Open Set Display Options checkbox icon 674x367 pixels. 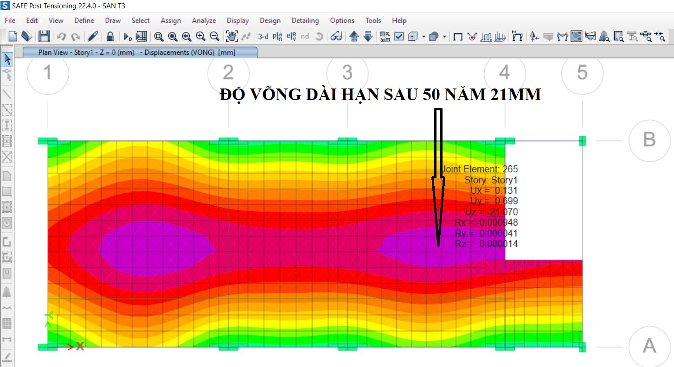[399, 36]
